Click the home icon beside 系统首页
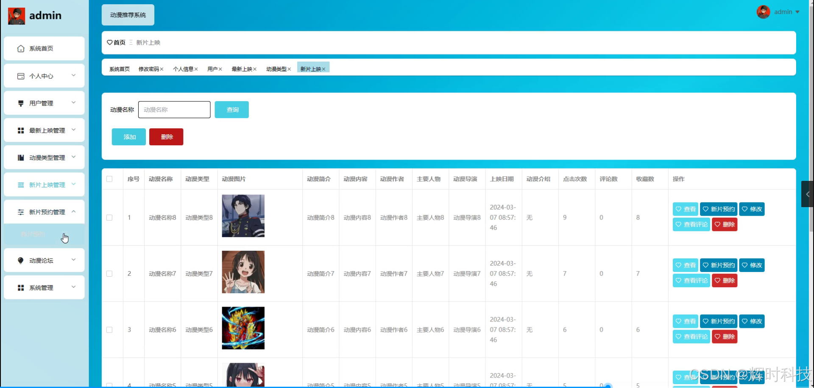 (x=21, y=49)
